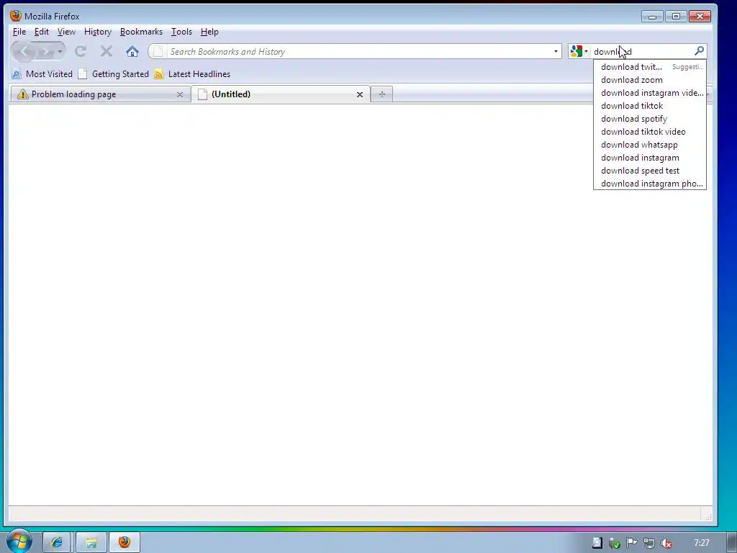Open the Help menu
This screenshot has height=553, width=737.
coord(209,32)
